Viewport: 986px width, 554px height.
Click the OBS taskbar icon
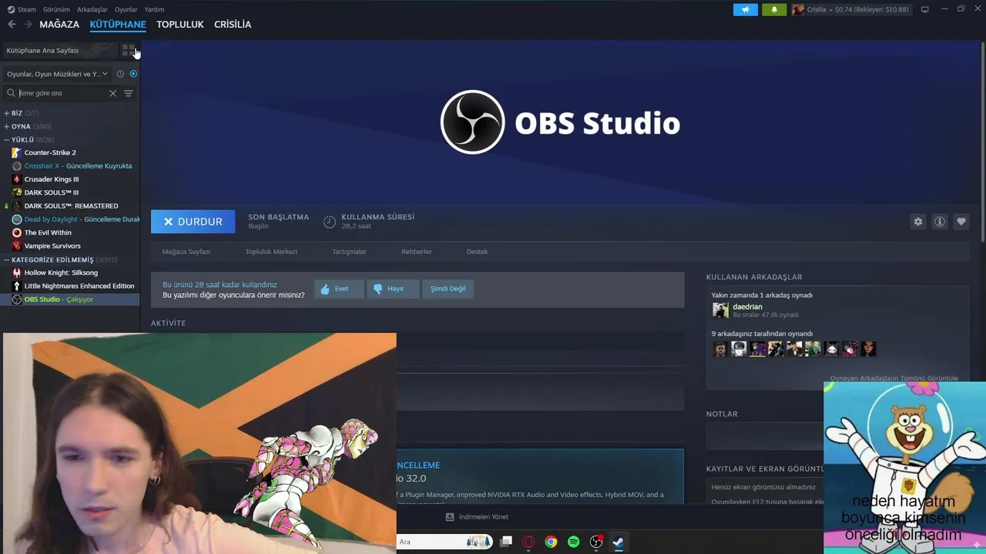(x=595, y=542)
